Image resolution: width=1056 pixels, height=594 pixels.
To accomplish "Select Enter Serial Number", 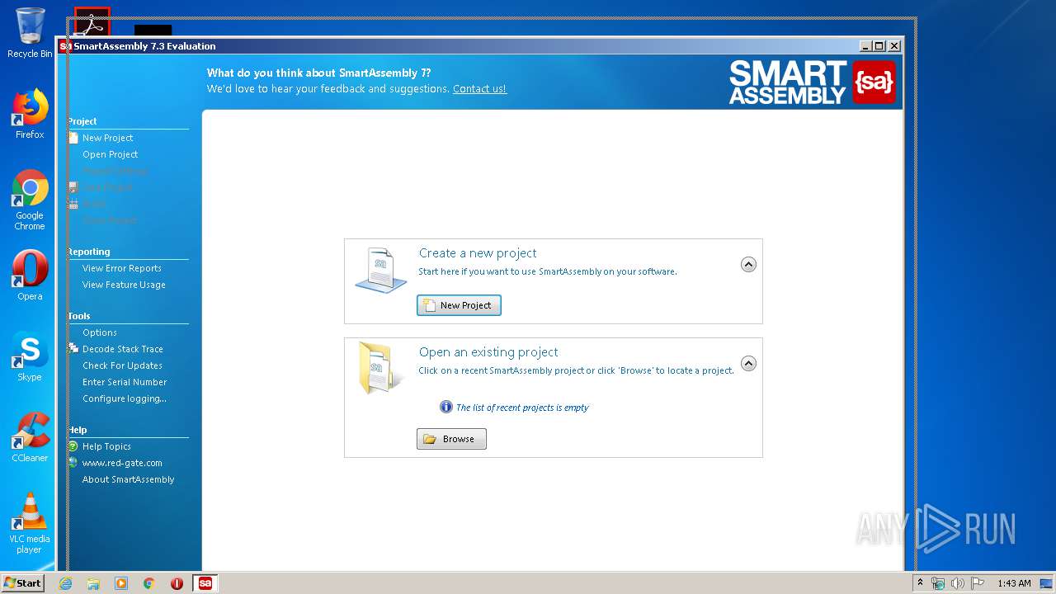I will coord(125,382).
